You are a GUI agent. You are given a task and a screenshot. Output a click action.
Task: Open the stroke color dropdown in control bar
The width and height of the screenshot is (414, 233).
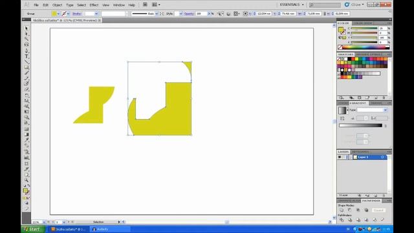[68, 14]
